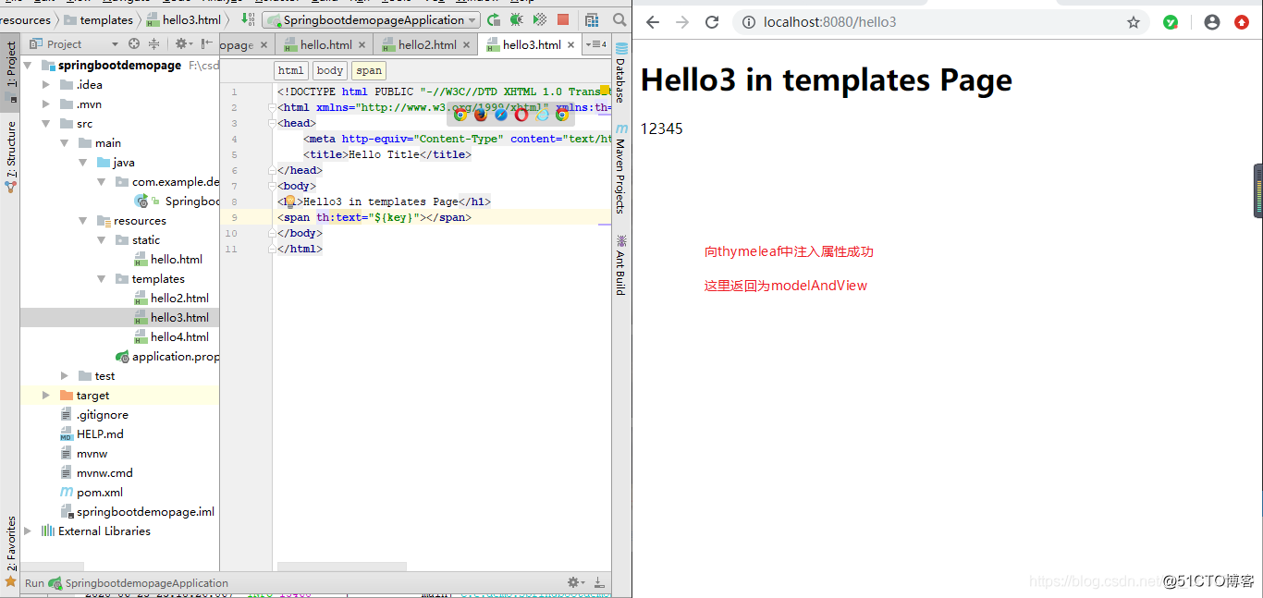Image resolution: width=1263 pixels, height=598 pixels.
Task: Close the hello3.html tab
Action: pyautogui.click(x=571, y=44)
